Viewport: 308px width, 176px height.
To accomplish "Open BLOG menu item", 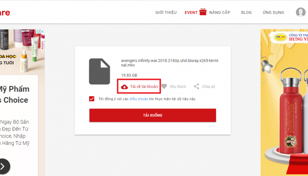I will [246, 13].
